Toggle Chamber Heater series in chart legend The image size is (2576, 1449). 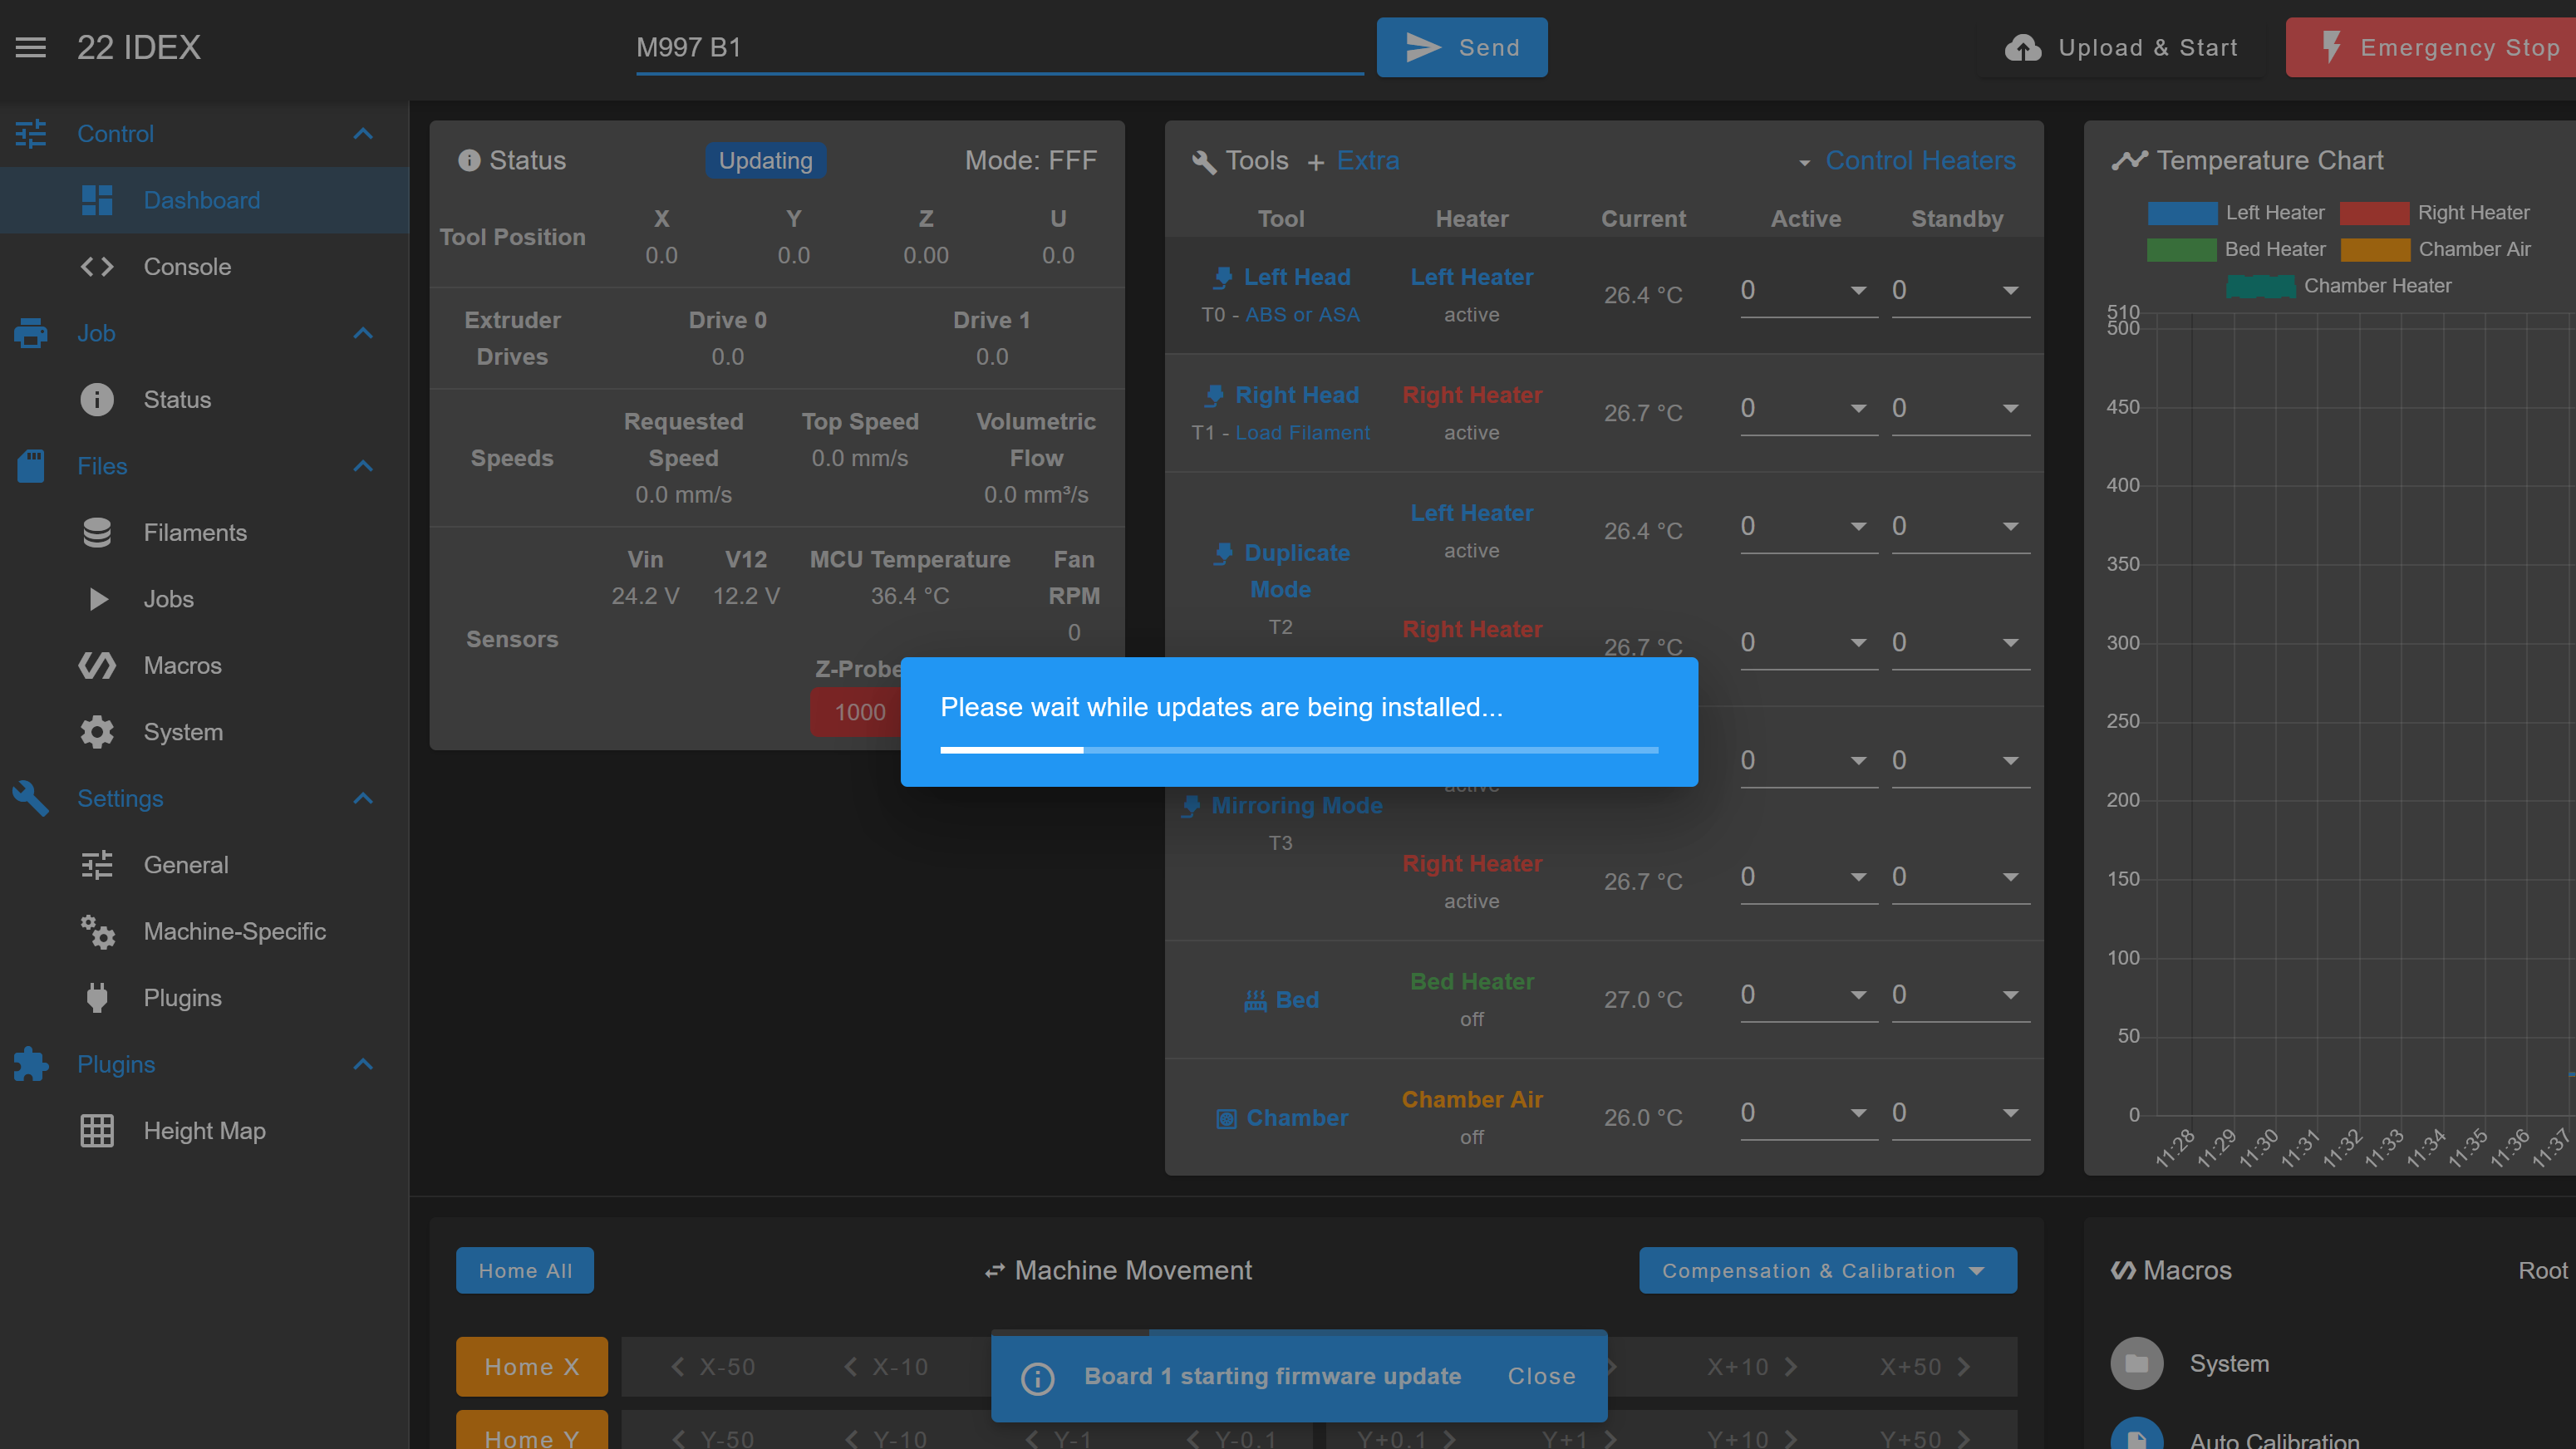pyautogui.click(x=2339, y=286)
